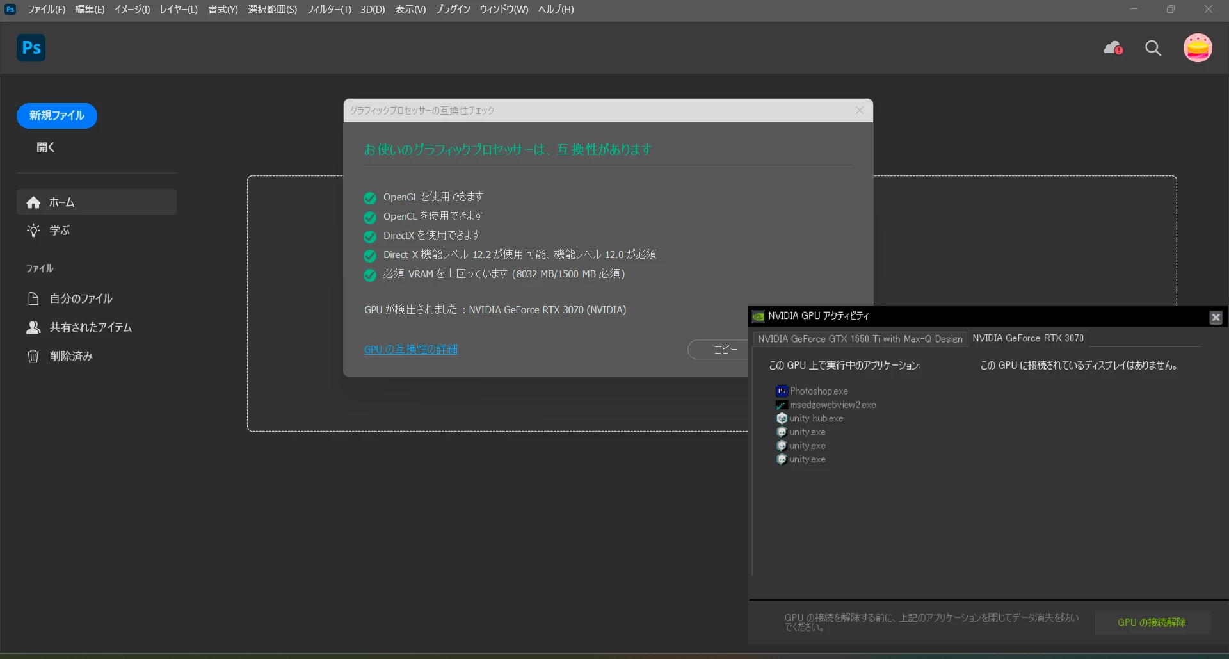Open the フィルター(T) menu
Viewport: 1229px width, 659px height.
[328, 9]
